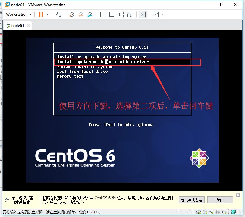
Task: Enter full screen mode
Action: 121,14
